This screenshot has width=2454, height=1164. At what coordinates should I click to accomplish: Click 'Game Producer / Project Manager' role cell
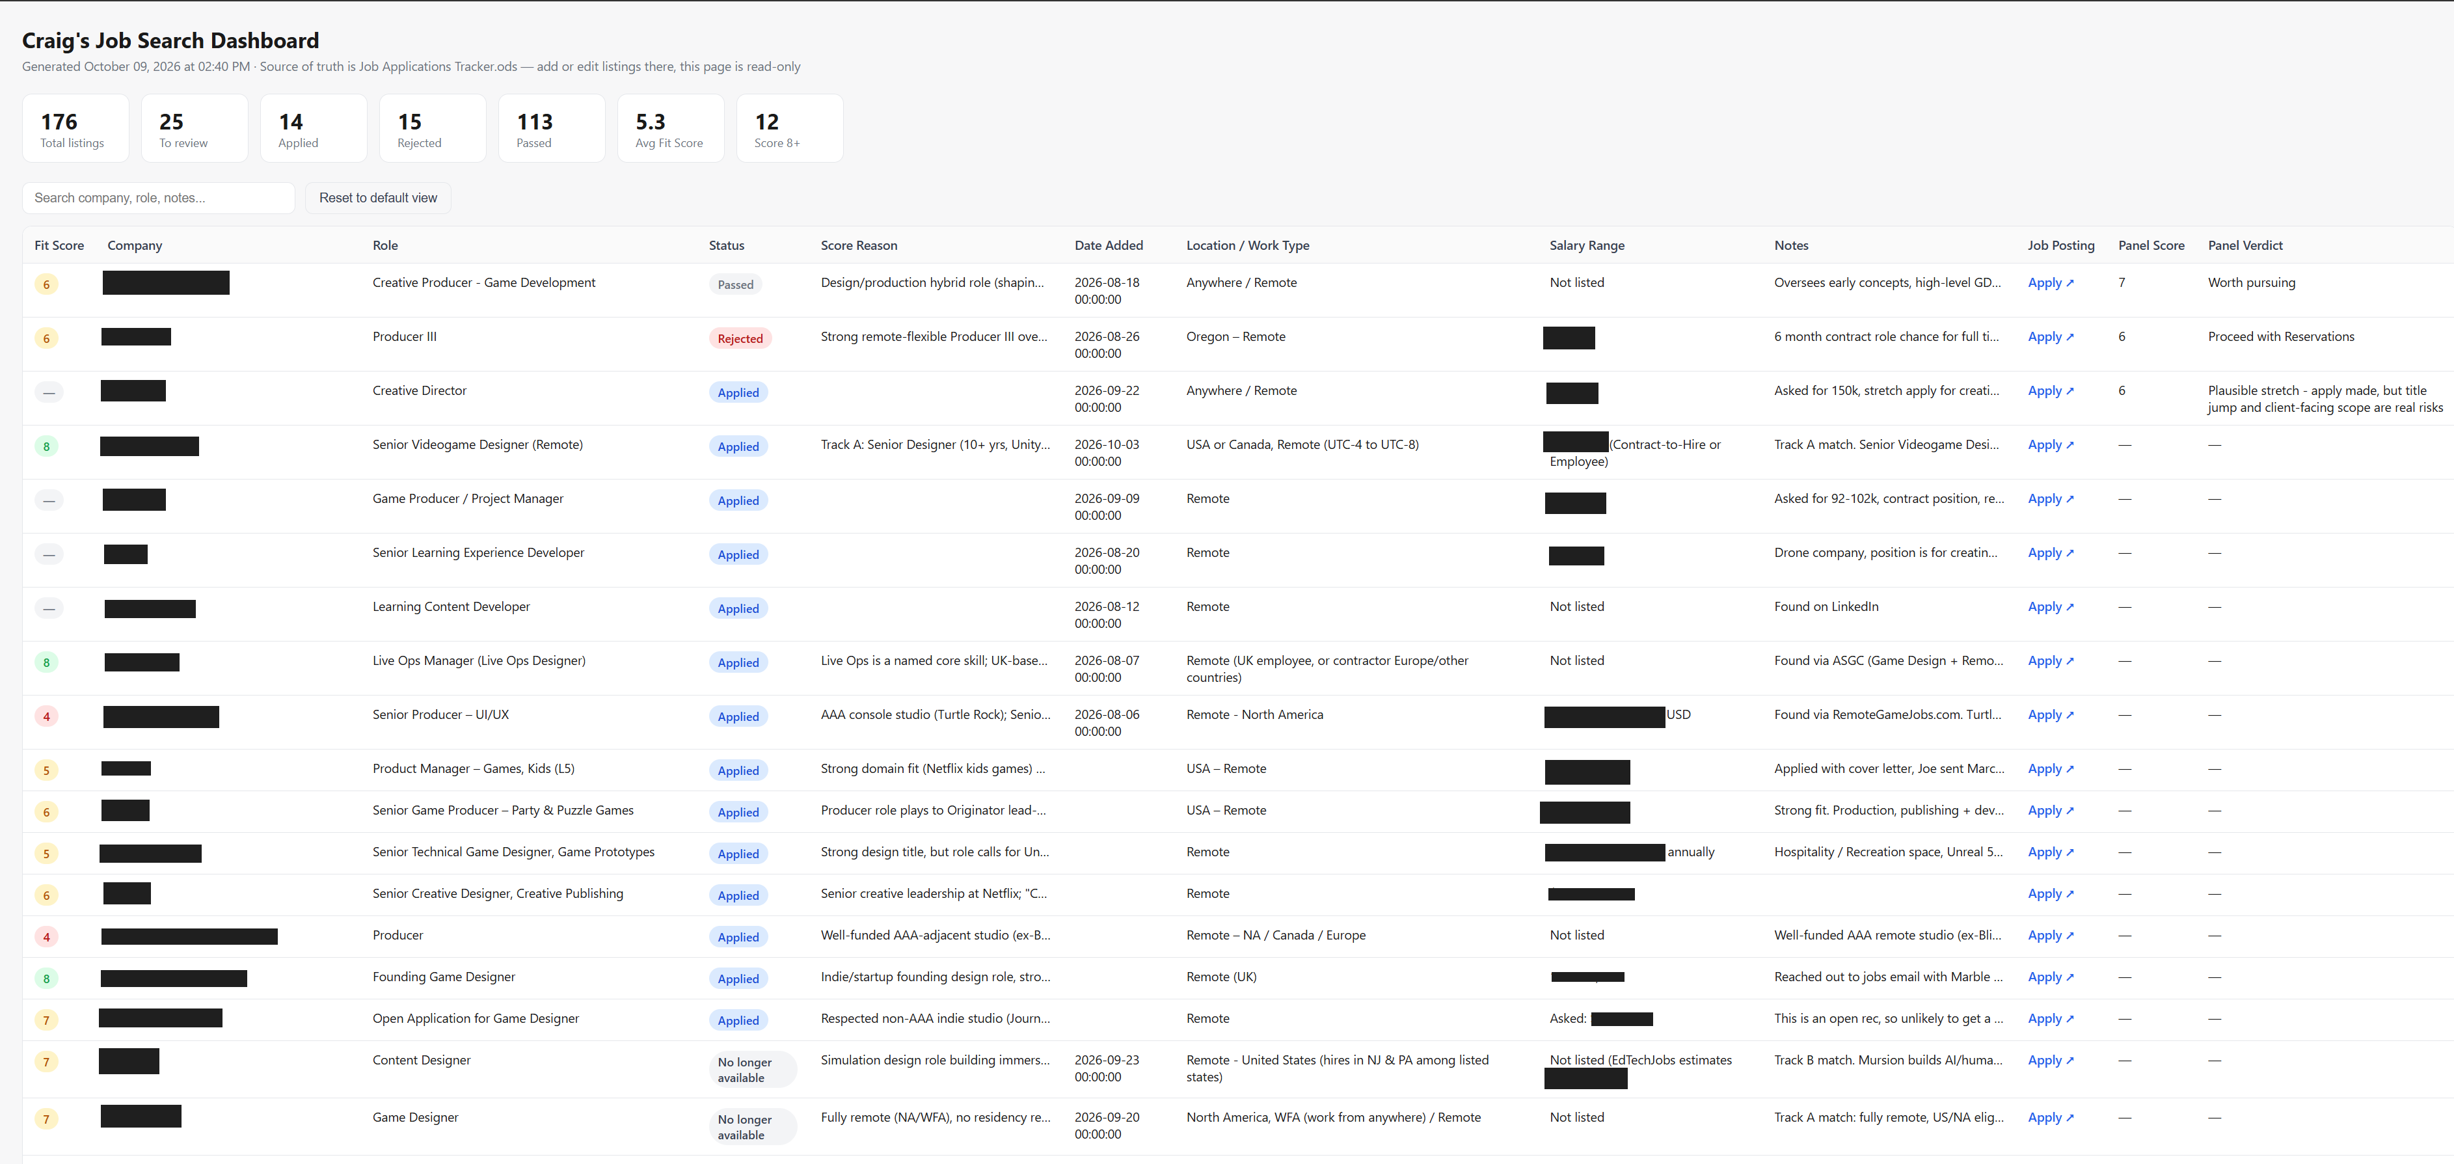(468, 499)
